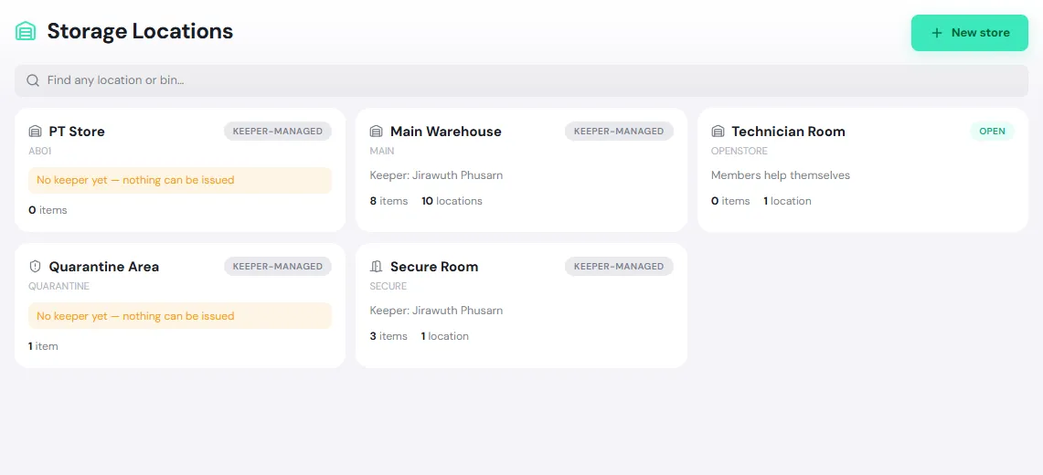This screenshot has height=475, width=1043.
Task: Click the Technician Room store icon
Action: (x=718, y=132)
